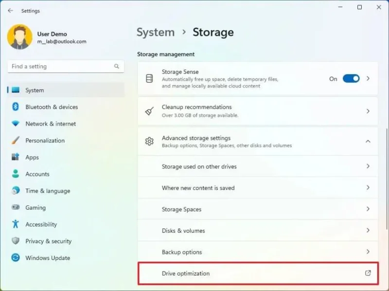Image resolution: width=389 pixels, height=291 pixels.
Task: Select Windows Update label
Action: coord(48,258)
